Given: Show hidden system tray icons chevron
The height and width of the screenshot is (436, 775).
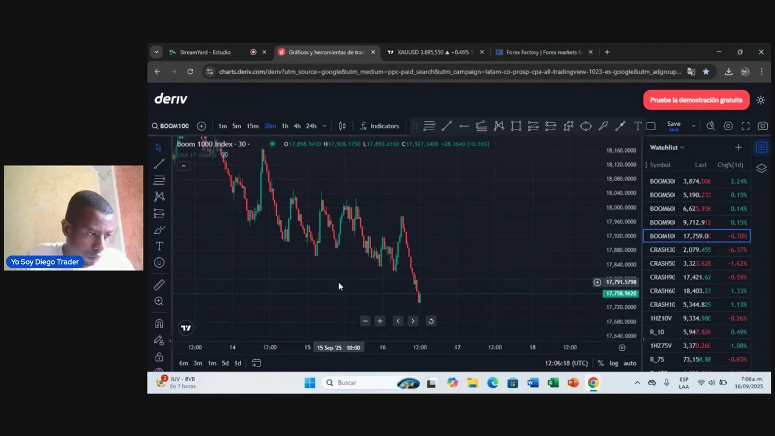Looking at the screenshot, I should click(x=637, y=383).
